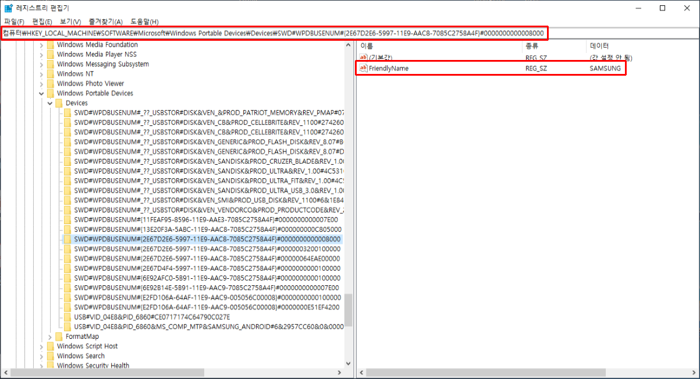
Task: Click the folder icon for Windows Portable Devices
Action: [51, 93]
